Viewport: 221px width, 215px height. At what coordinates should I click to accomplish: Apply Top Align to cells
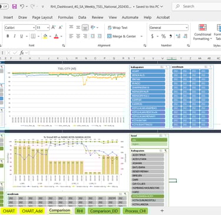[x=71, y=27]
